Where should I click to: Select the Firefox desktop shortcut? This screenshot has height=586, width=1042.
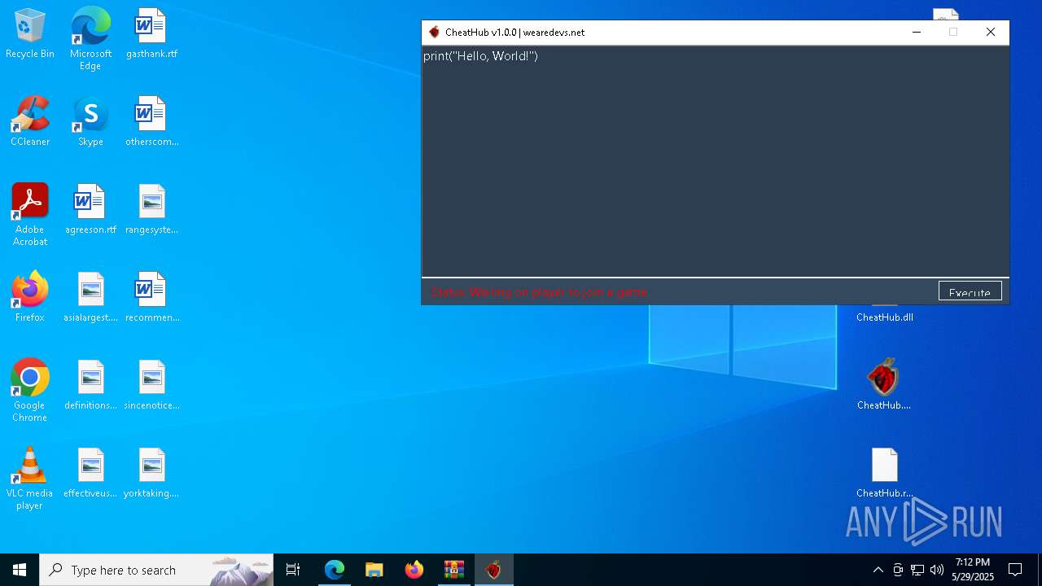[x=30, y=298]
